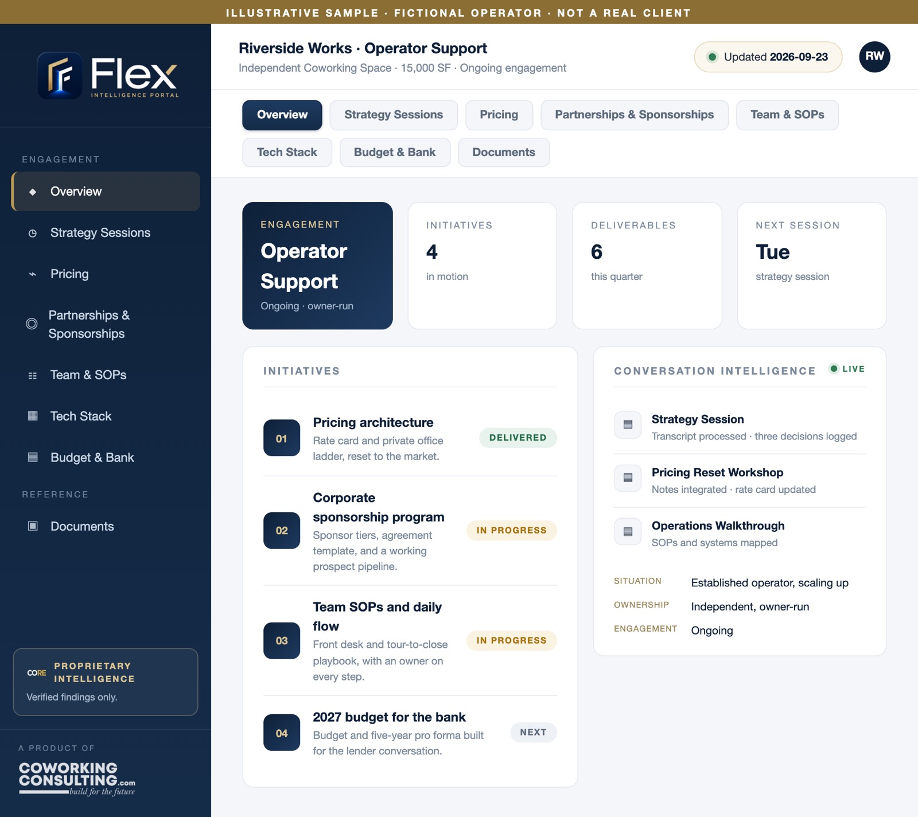Click the 02 initiative number badge

point(282,530)
